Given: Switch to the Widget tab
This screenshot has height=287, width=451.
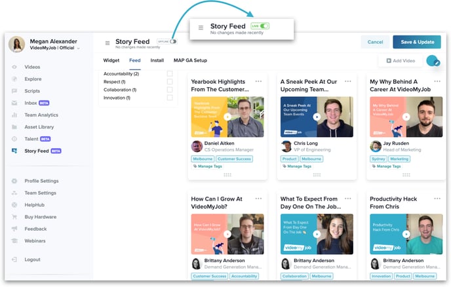Looking at the screenshot, I should coord(111,60).
